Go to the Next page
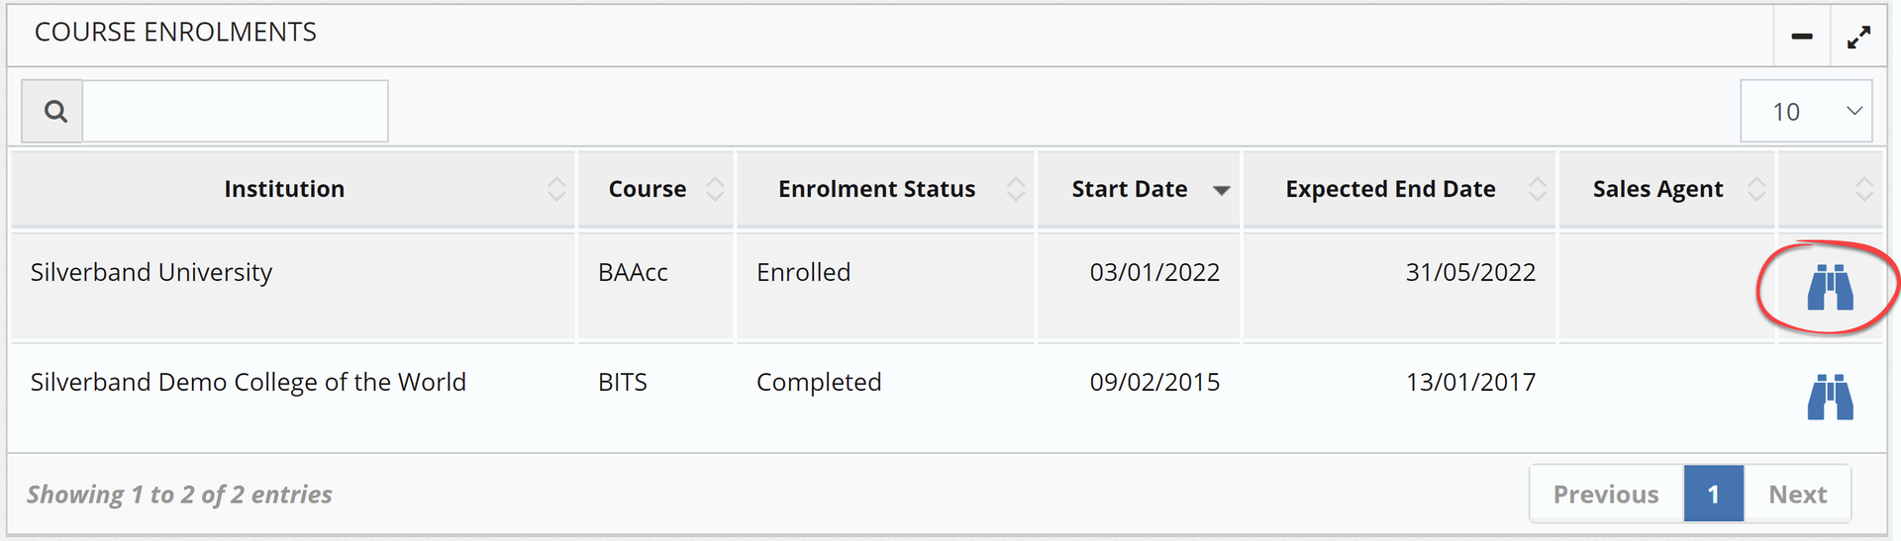 coord(1797,495)
